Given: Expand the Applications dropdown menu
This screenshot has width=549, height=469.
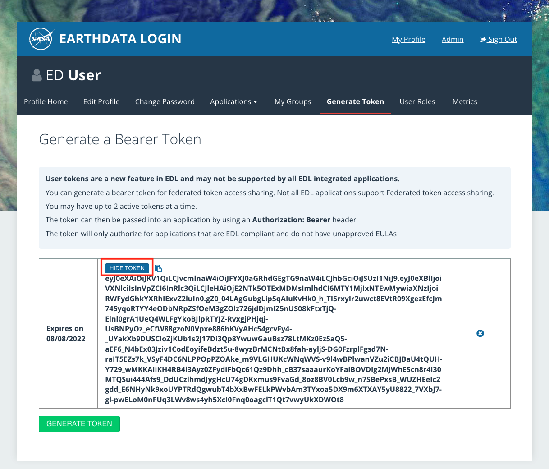Looking at the screenshot, I should tap(233, 101).
